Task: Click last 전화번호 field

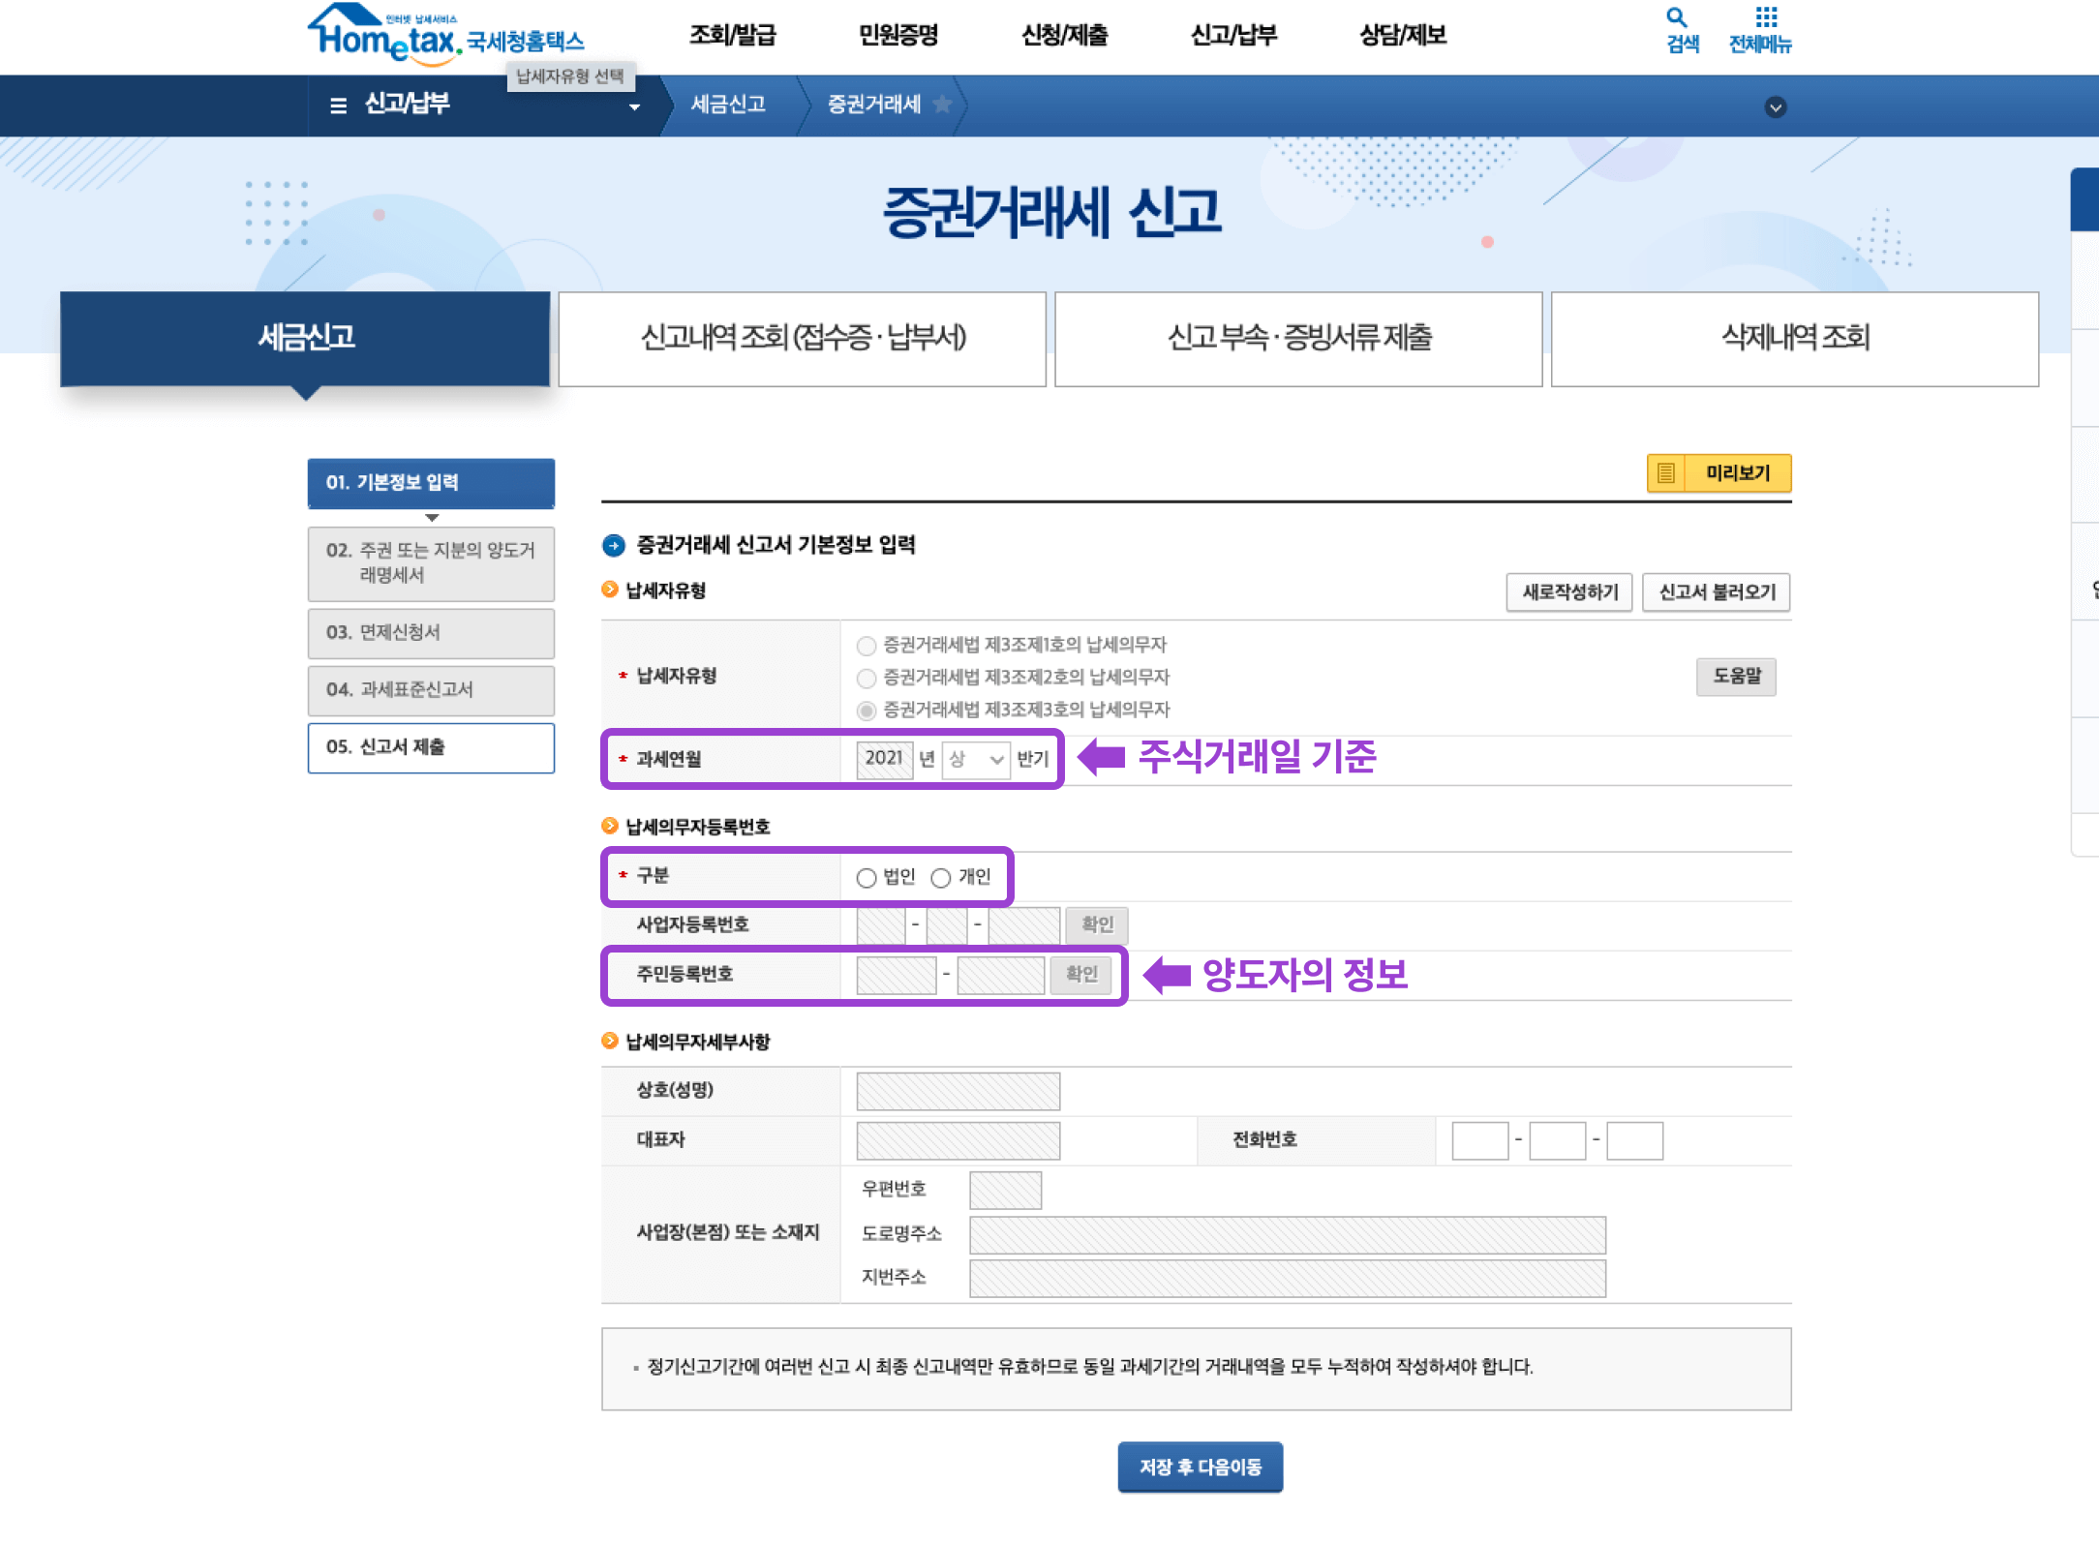Action: click(x=1635, y=1141)
